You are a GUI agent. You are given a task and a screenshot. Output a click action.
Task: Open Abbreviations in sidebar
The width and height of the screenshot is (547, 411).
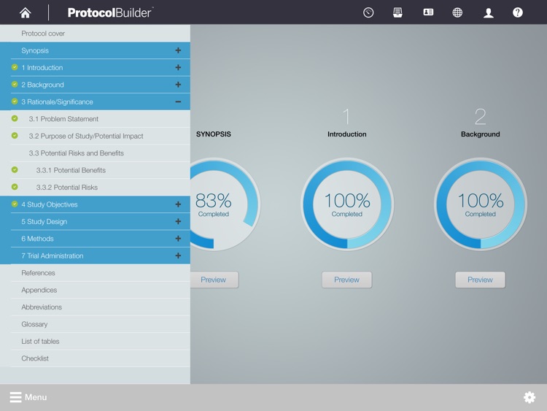click(x=95, y=307)
